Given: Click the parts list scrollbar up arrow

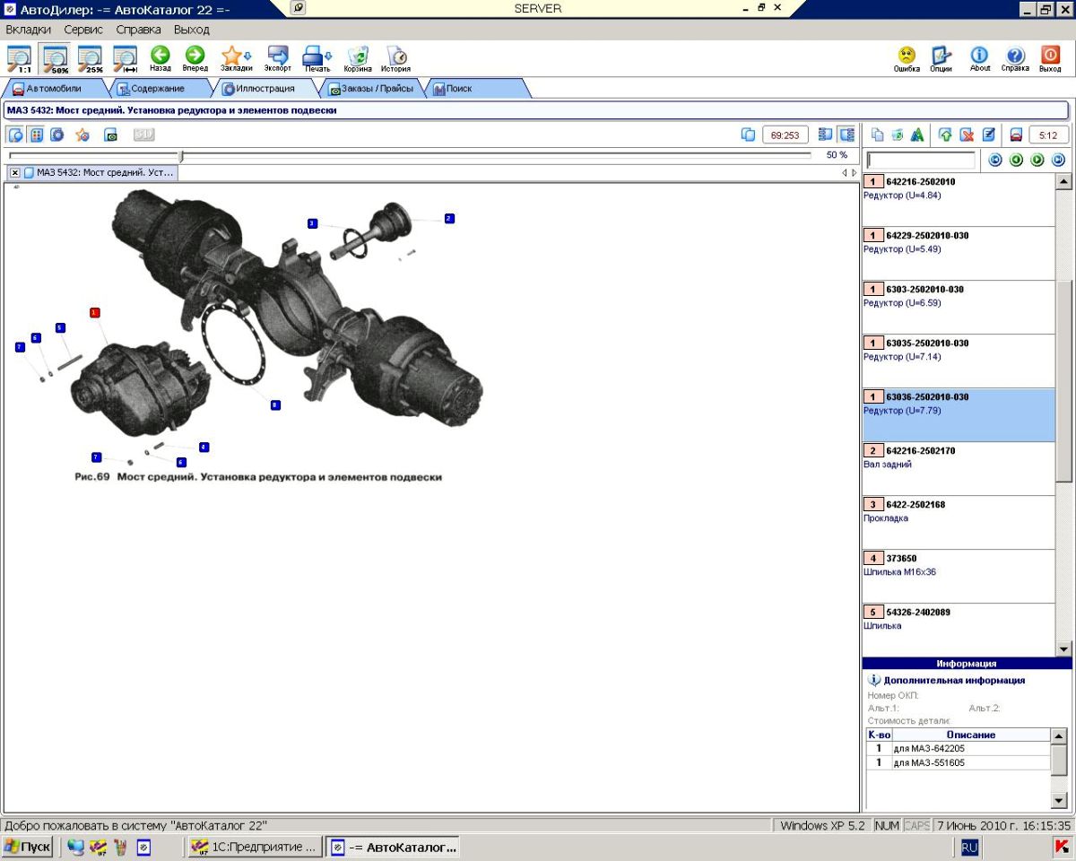Looking at the screenshot, I should tap(1064, 181).
